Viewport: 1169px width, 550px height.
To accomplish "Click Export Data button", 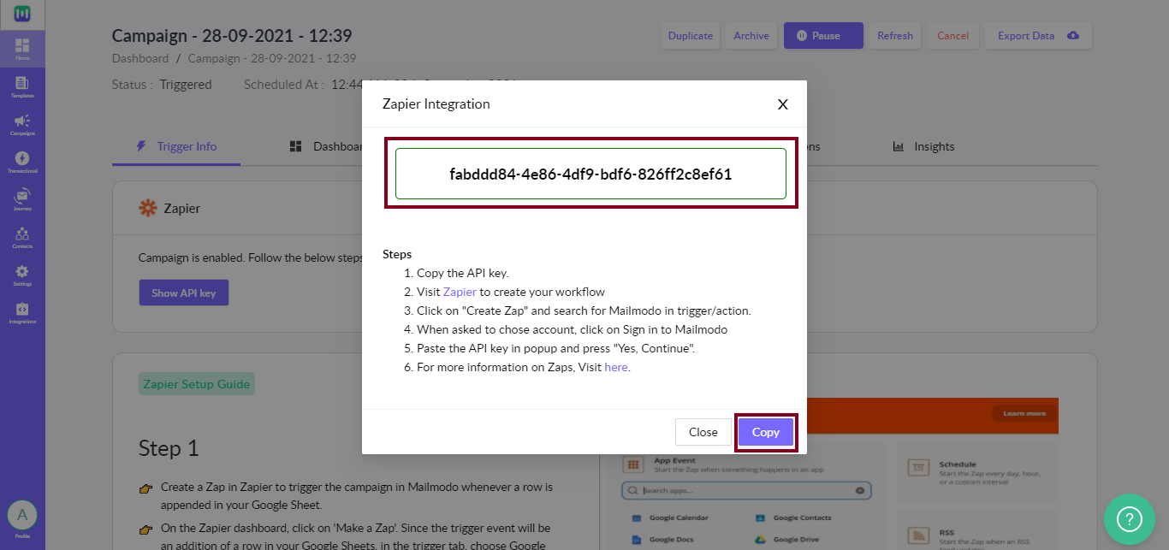I will coord(1038,36).
